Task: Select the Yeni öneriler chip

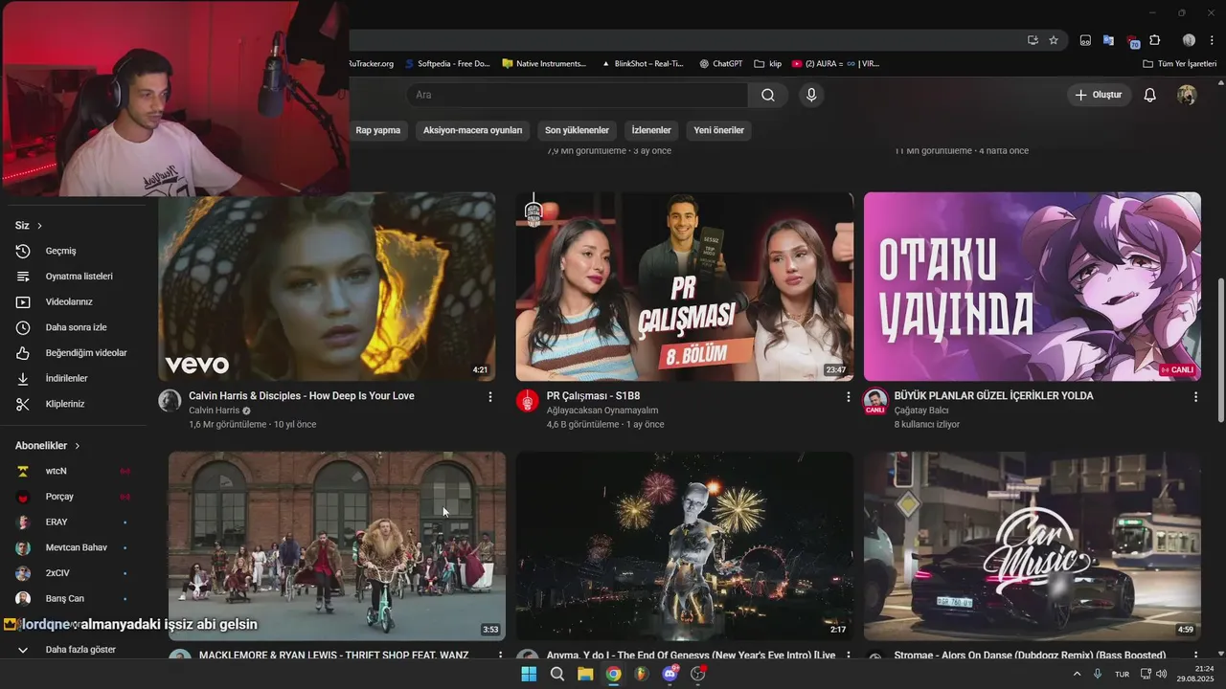Action: coord(718,130)
